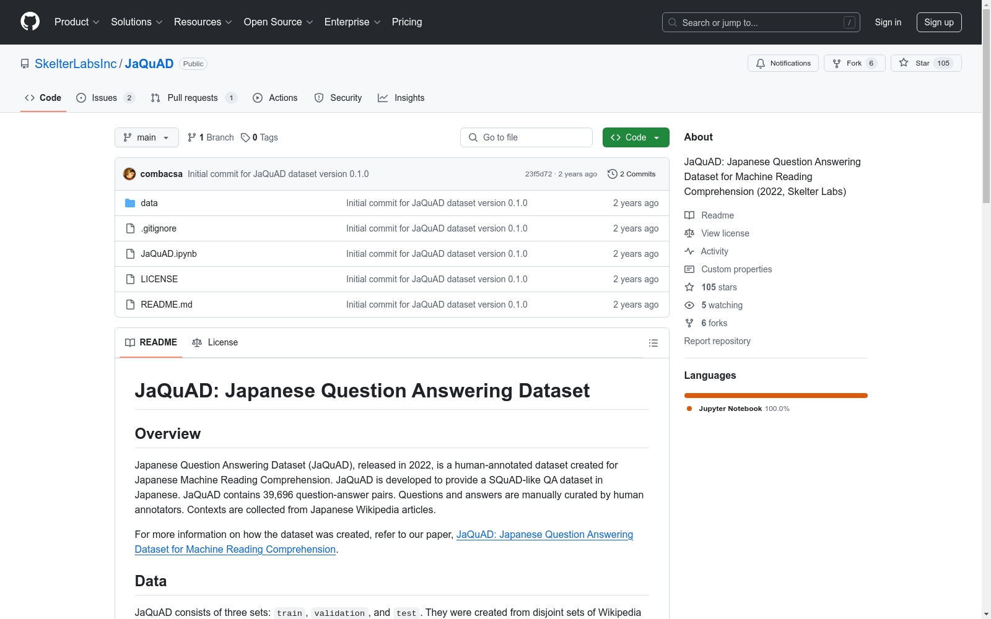The height and width of the screenshot is (619, 991).
Task: Expand the Resources menu
Action: point(203,22)
